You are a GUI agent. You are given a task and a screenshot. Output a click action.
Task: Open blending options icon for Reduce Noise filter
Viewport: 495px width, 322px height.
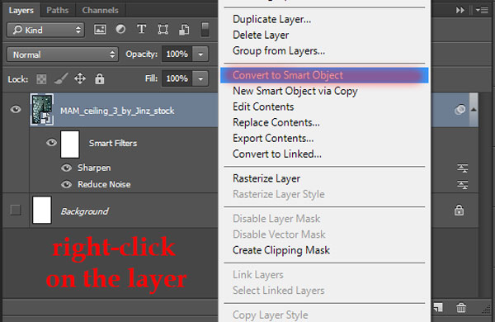(463, 184)
